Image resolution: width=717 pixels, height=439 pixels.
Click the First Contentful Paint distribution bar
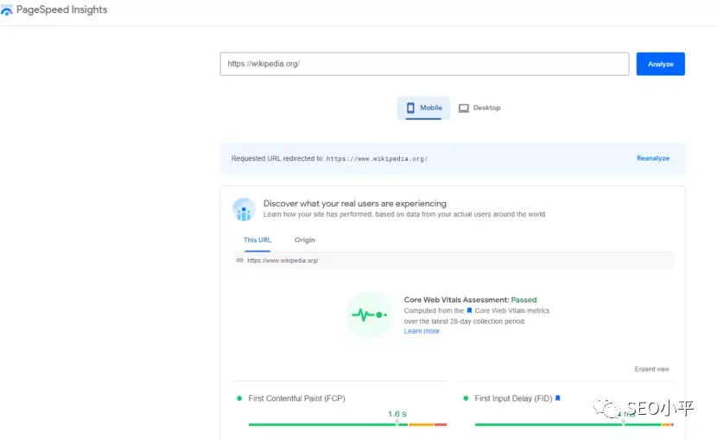[x=347, y=425]
